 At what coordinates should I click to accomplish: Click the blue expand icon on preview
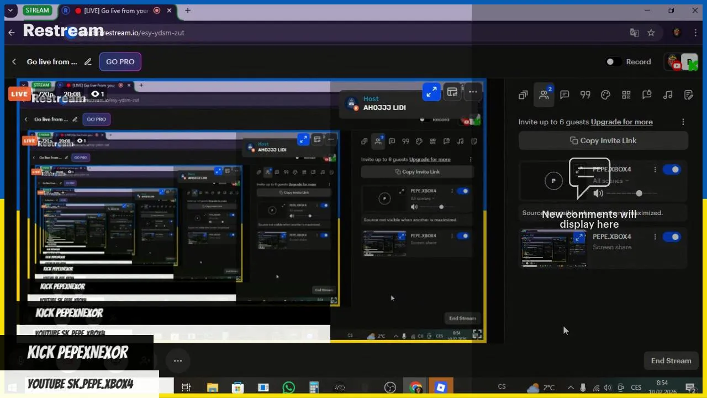click(x=431, y=92)
